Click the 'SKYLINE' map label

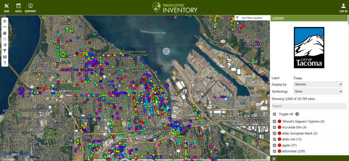(41, 65)
